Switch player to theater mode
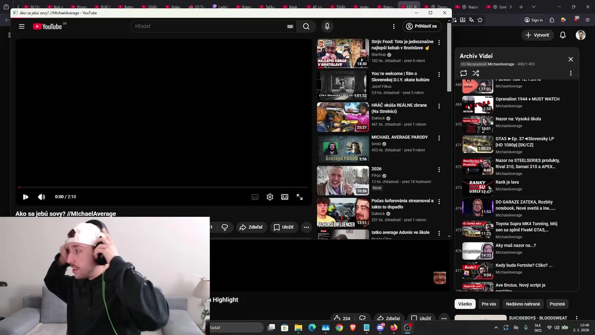 point(284,197)
